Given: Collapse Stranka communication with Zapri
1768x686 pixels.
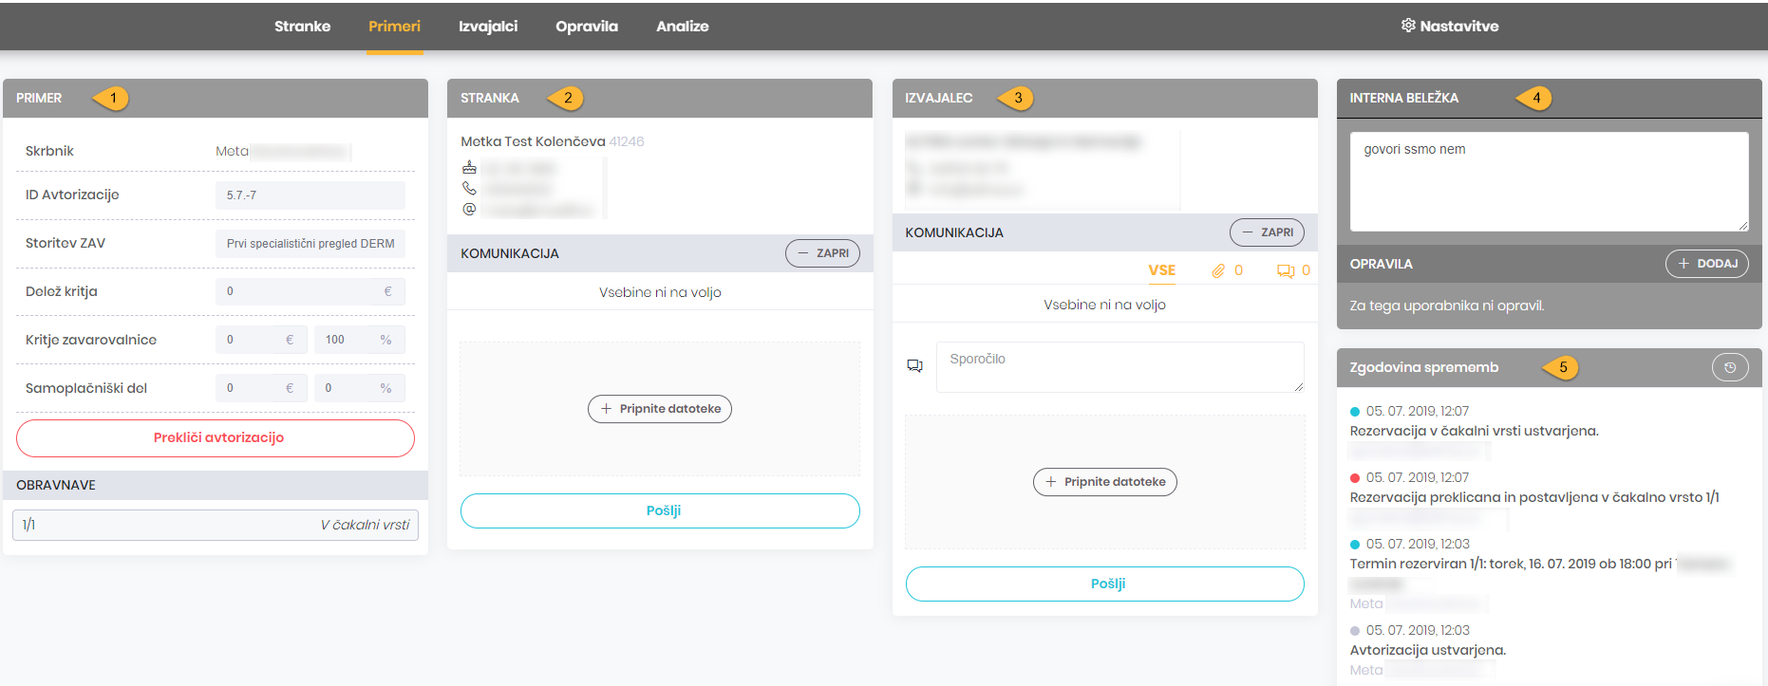Looking at the screenshot, I should click(x=822, y=253).
